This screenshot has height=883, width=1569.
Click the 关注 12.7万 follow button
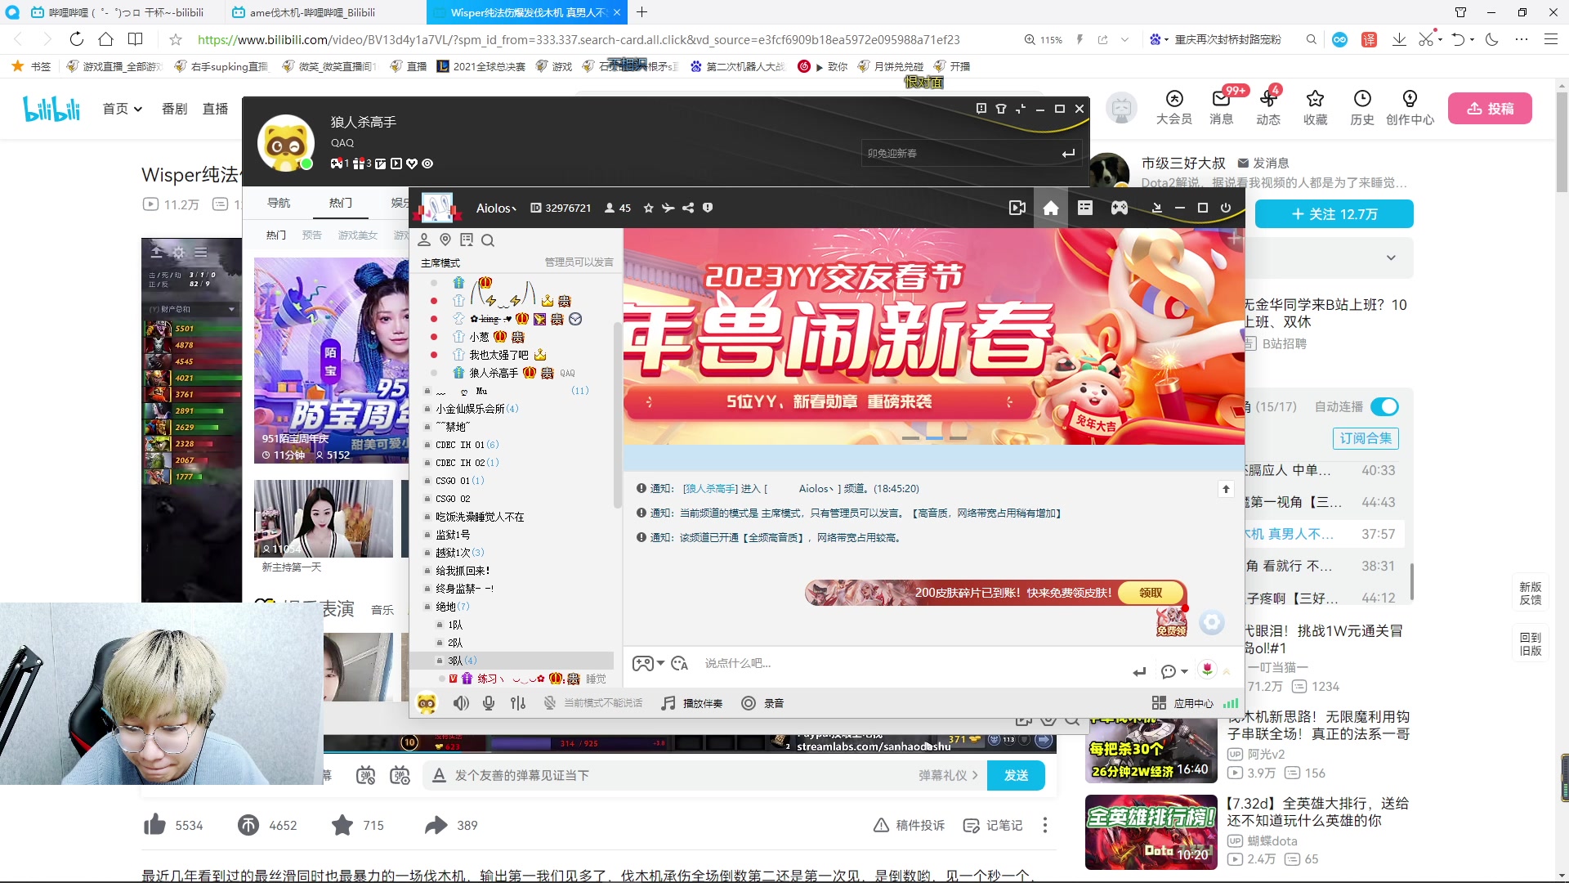point(1334,214)
